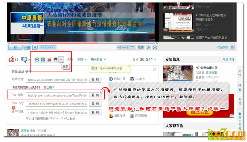Share to QQ penguin icon in share bar
The image size is (247, 142).
[x=56, y=59]
